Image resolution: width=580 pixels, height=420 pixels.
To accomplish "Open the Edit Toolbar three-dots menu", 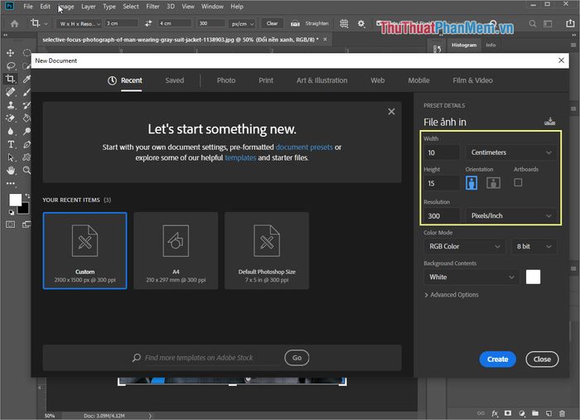I will point(10,183).
